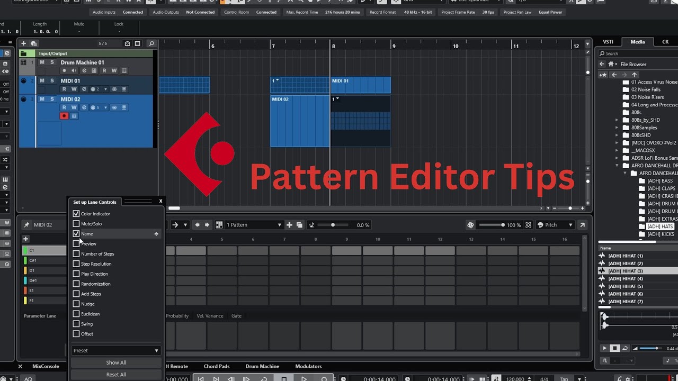Switch to the VSTi tab

[608, 42]
